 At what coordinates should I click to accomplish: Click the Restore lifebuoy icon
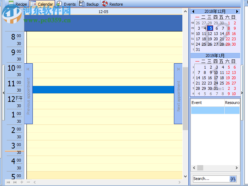click(105, 4)
